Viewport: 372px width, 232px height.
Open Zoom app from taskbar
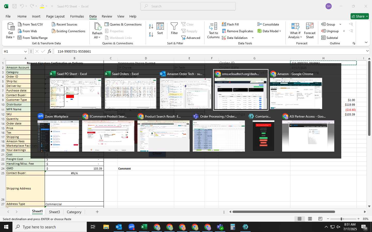pyautogui.click(x=131, y=227)
